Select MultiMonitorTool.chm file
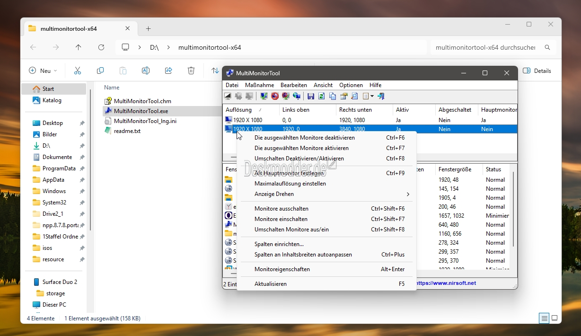This screenshot has width=581, height=336. coord(142,101)
